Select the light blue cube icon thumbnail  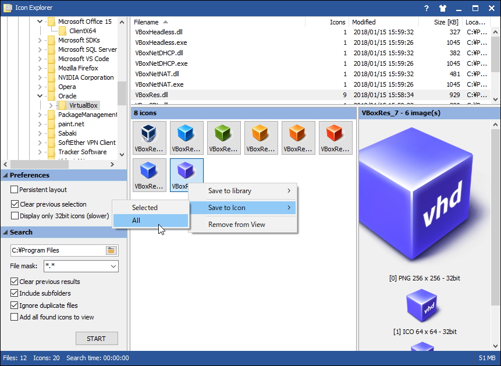click(x=187, y=138)
